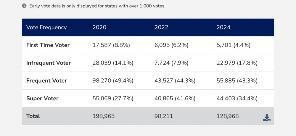Click the 2020 column header
296x136 pixels.
click(x=99, y=27)
